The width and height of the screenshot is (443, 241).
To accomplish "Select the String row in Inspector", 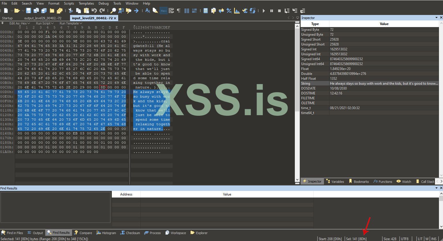I will click(x=314, y=84).
